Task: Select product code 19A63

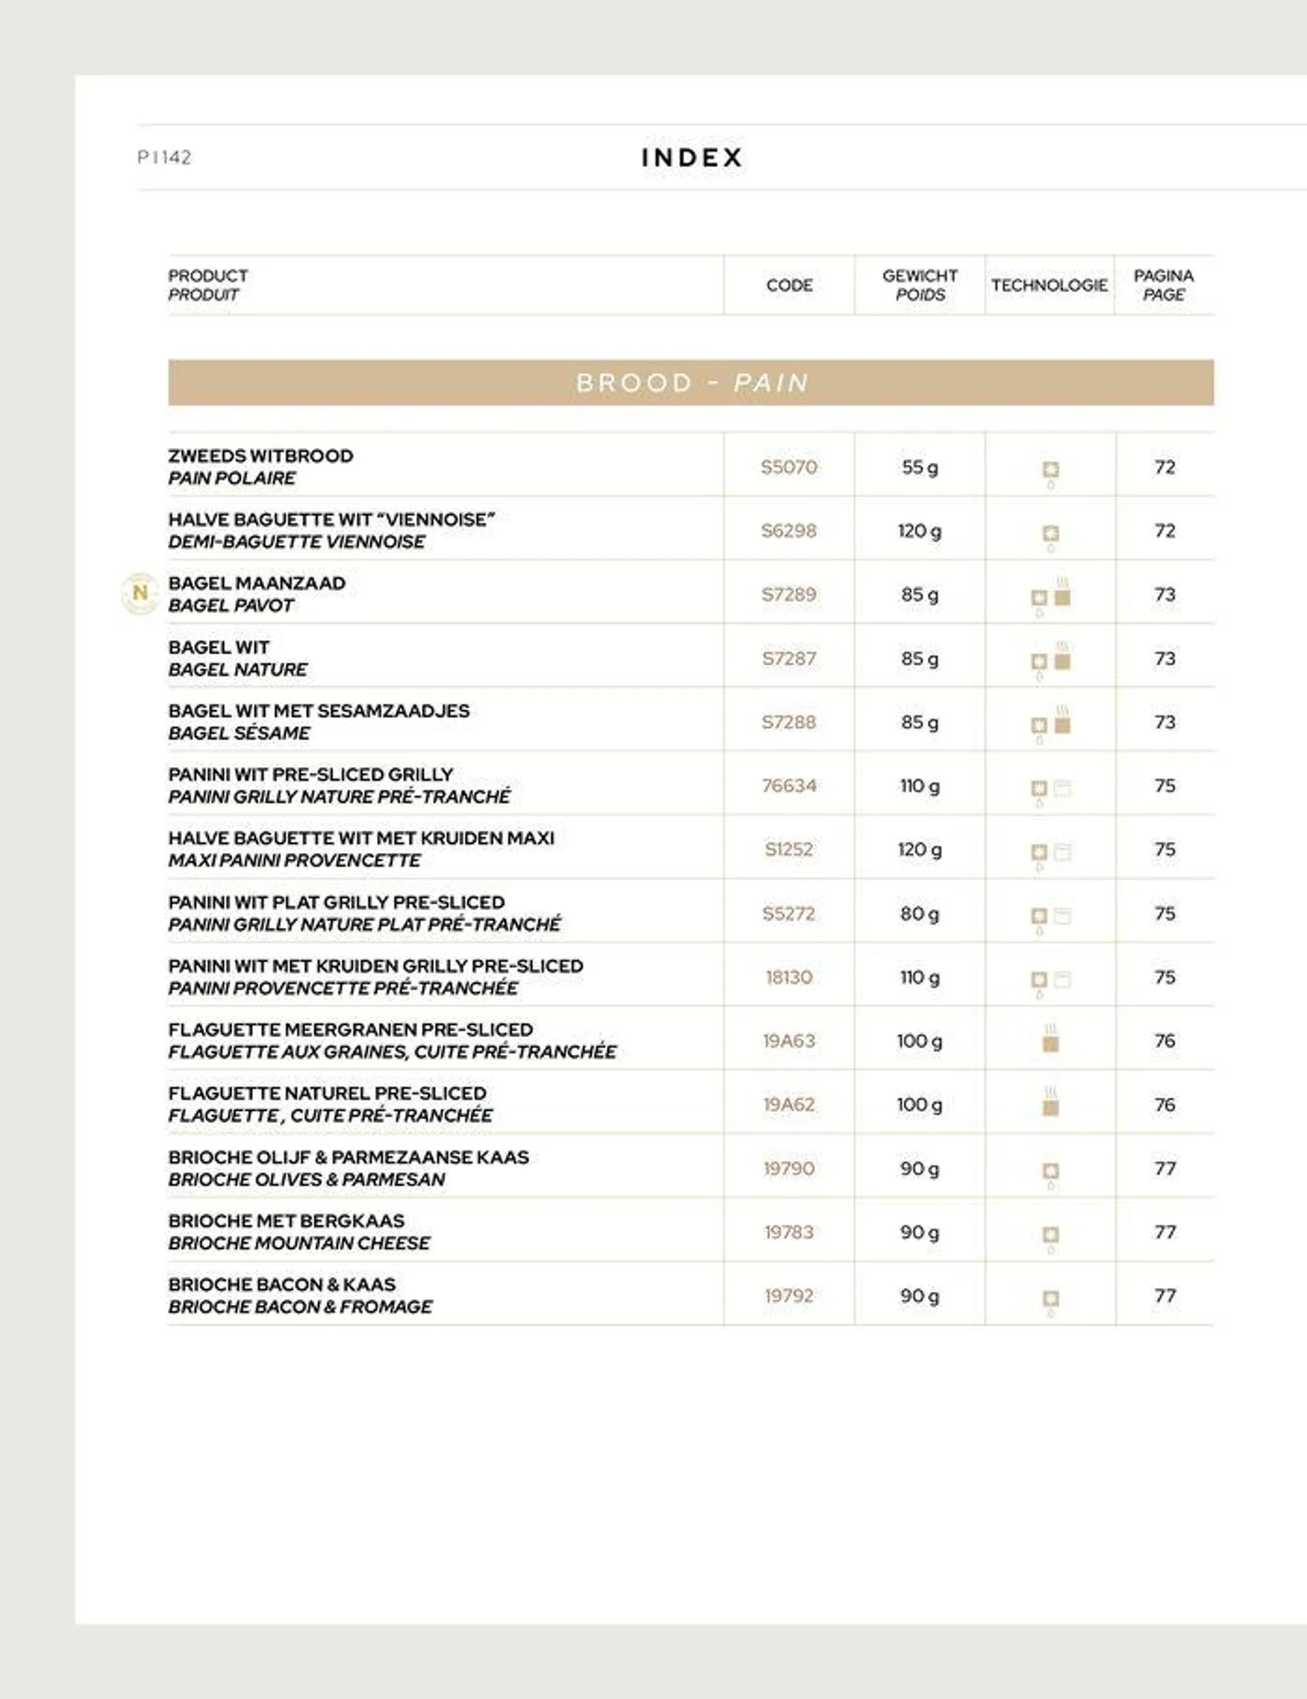Action: point(789,1041)
